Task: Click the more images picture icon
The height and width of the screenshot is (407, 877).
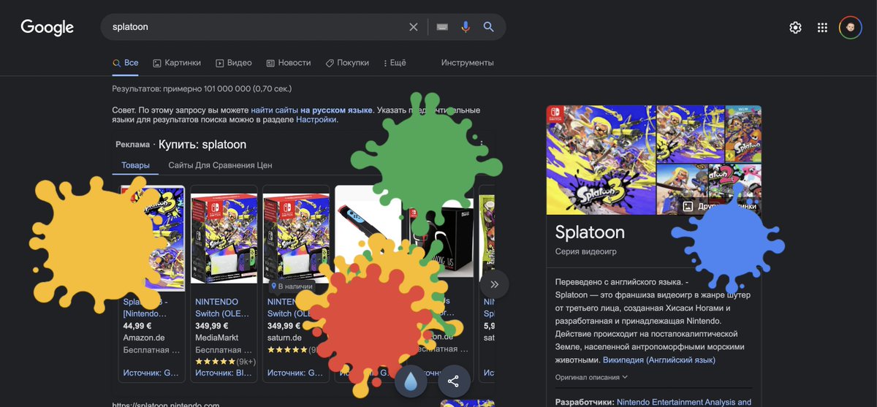Action: click(x=688, y=206)
